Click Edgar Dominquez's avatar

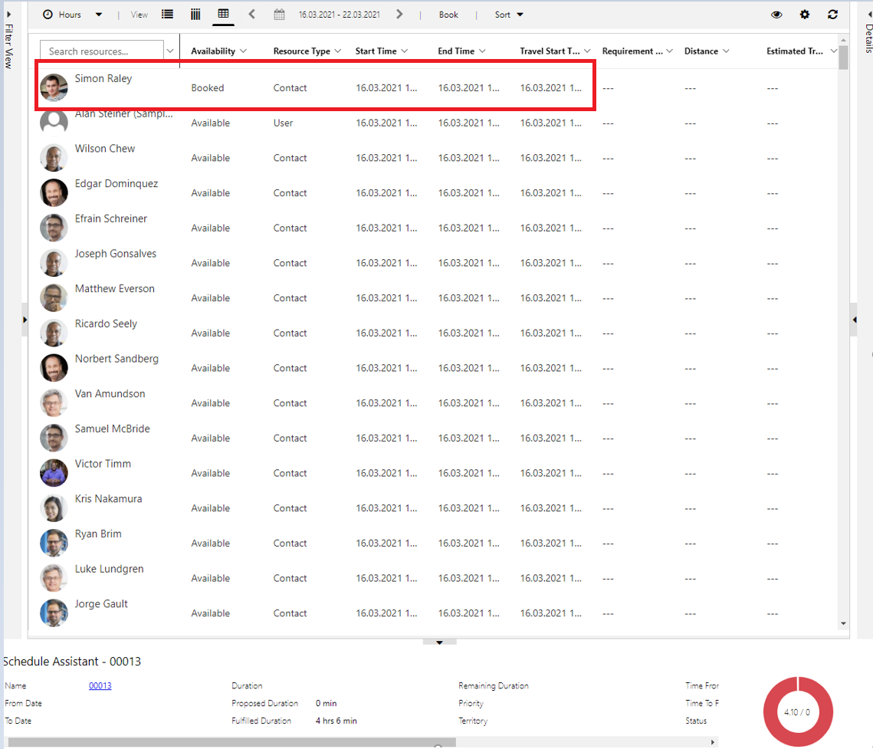(54, 192)
